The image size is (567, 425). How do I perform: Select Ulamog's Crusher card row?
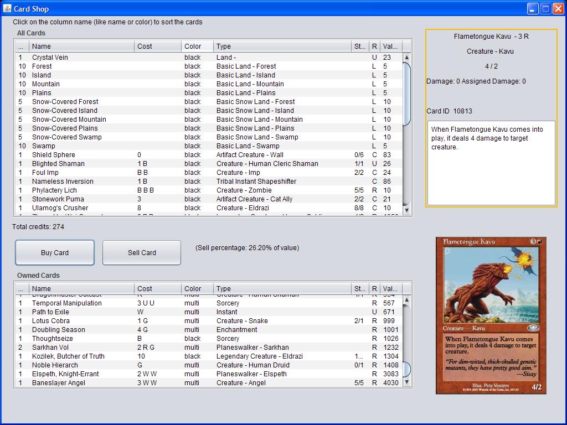click(x=60, y=208)
